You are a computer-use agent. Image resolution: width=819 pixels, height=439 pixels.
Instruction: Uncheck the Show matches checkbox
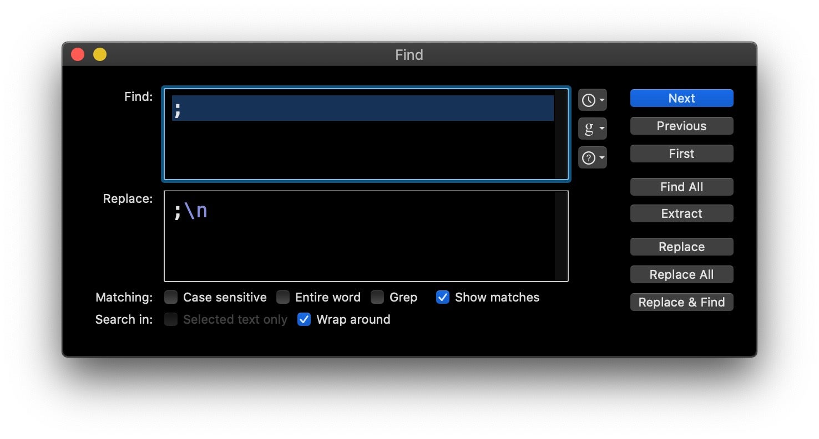point(443,298)
